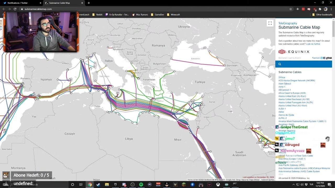The width and height of the screenshot is (335, 188).
Task: Open Epic Games launcher in taskbar
Action: [115, 185]
